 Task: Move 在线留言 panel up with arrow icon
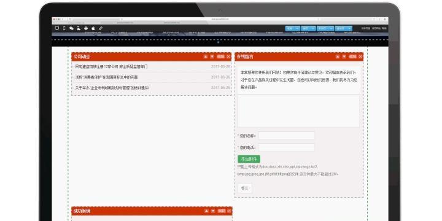click(338, 56)
